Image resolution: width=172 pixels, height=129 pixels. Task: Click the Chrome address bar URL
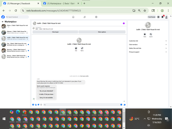[x=54, y=11]
